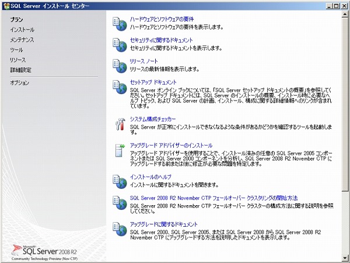Switch to the メンテナンス page
The height and width of the screenshot is (263, 350).
(22, 40)
